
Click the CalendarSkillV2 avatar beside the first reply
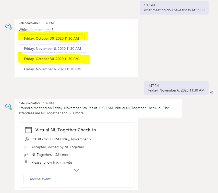point(8,25)
